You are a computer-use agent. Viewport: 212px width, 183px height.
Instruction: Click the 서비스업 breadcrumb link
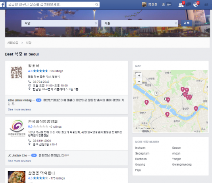(x=13, y=43)
